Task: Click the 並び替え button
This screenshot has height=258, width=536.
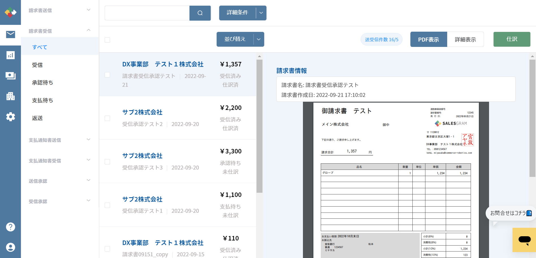Action: coord(235,39)
